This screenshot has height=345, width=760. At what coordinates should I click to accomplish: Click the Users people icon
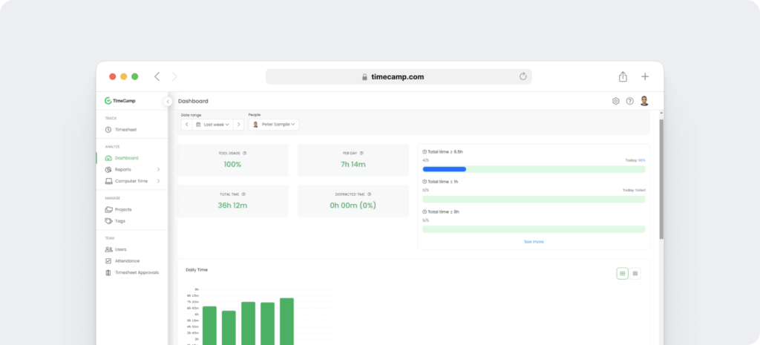108,249
